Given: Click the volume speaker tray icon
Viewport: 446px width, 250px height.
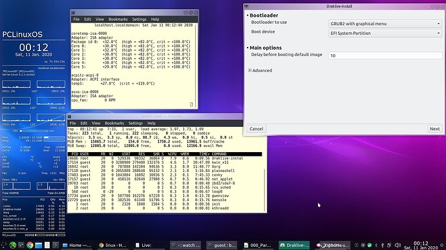Looking at the screenshot, I should point(398,245).
